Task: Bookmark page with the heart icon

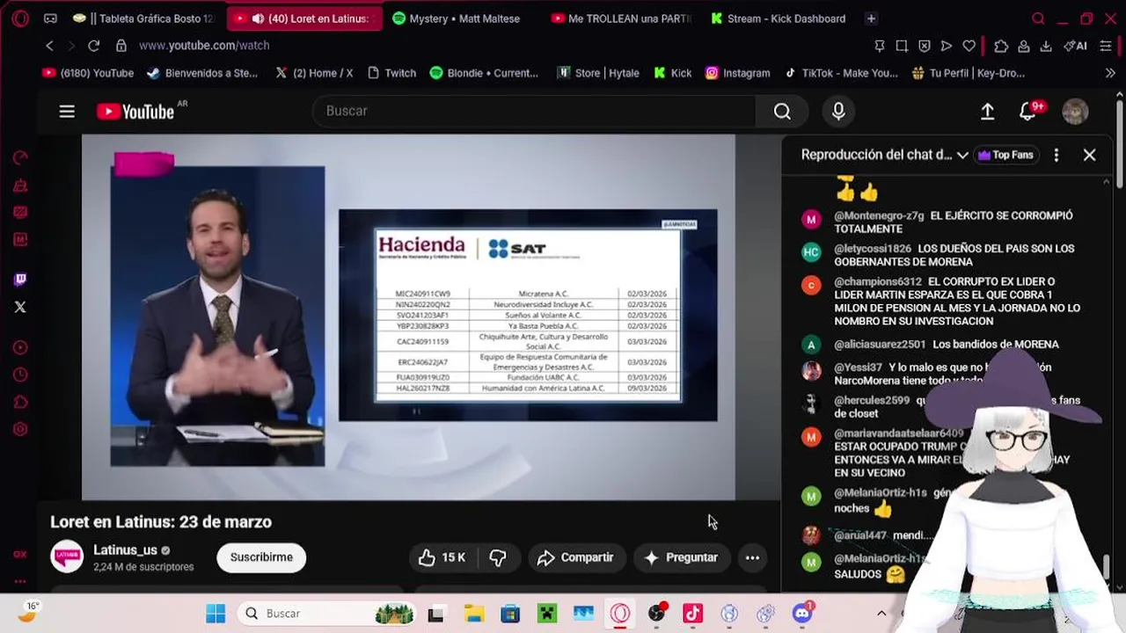Action: click(969, 46)
